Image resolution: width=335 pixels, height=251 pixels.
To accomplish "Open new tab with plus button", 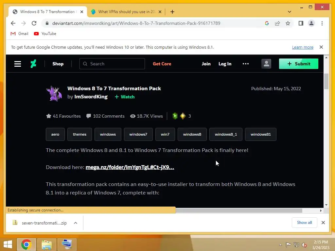I will click(172, 12).
